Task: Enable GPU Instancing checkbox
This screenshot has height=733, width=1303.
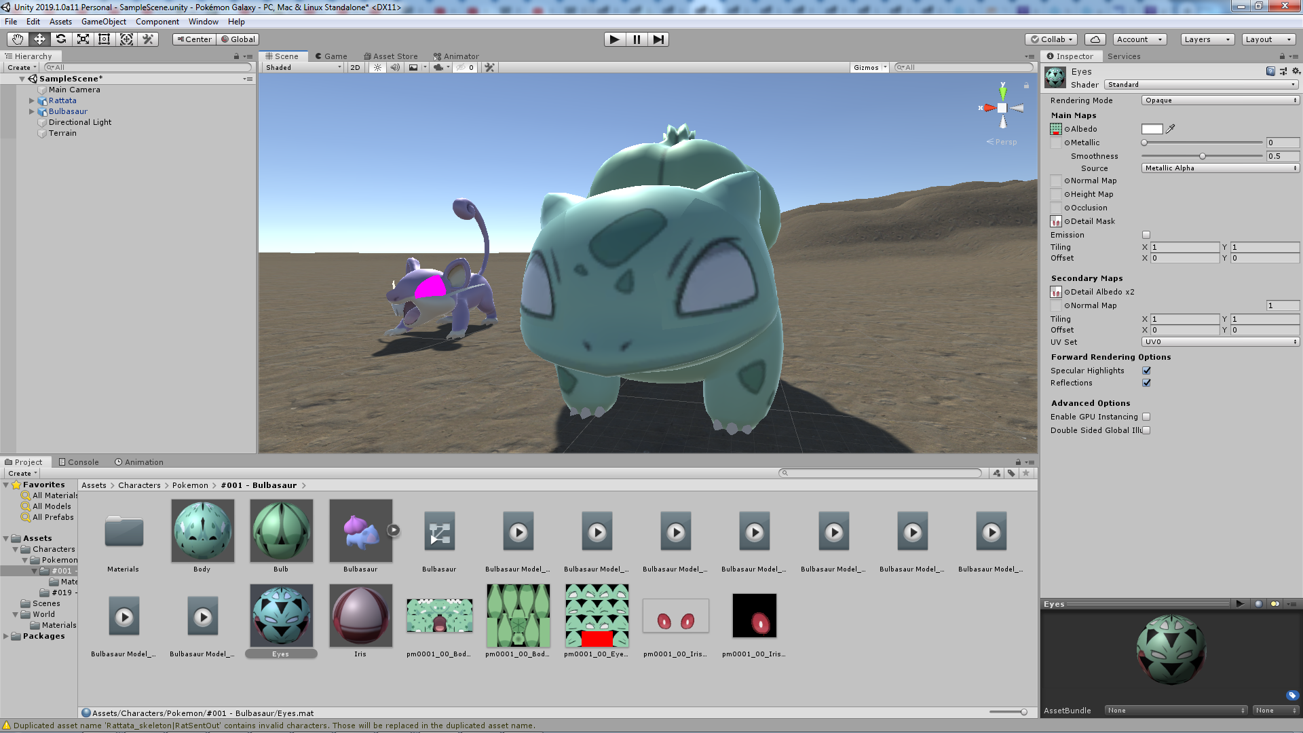Action: [x=1146, y=417]
